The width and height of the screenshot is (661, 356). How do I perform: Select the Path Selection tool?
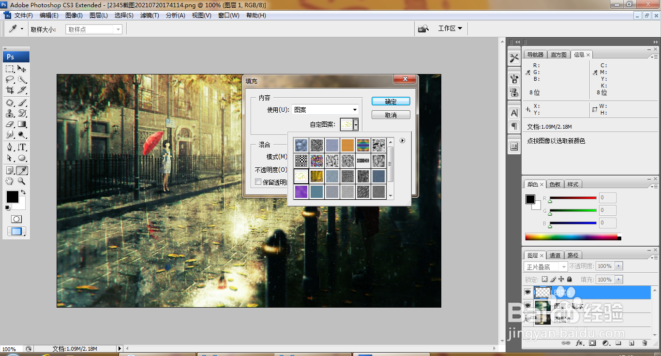(x=10, y=158)
